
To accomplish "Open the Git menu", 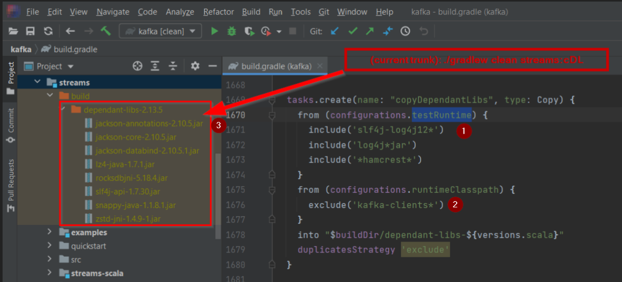I will click(x=324, y=11).
